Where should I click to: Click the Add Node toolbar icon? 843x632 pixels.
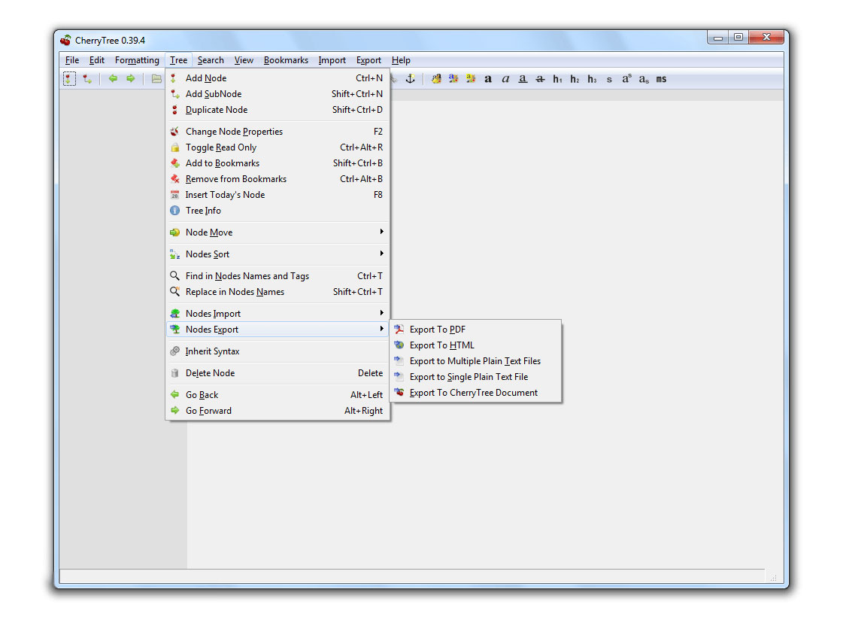pyautogui.click(x=69, y=79)
